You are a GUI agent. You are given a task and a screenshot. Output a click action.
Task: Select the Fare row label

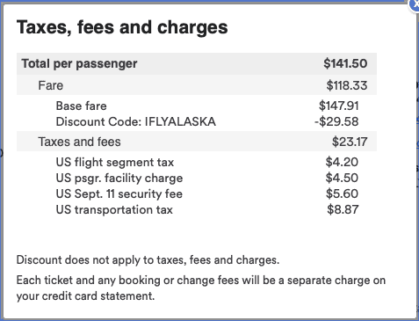point(51,85)
